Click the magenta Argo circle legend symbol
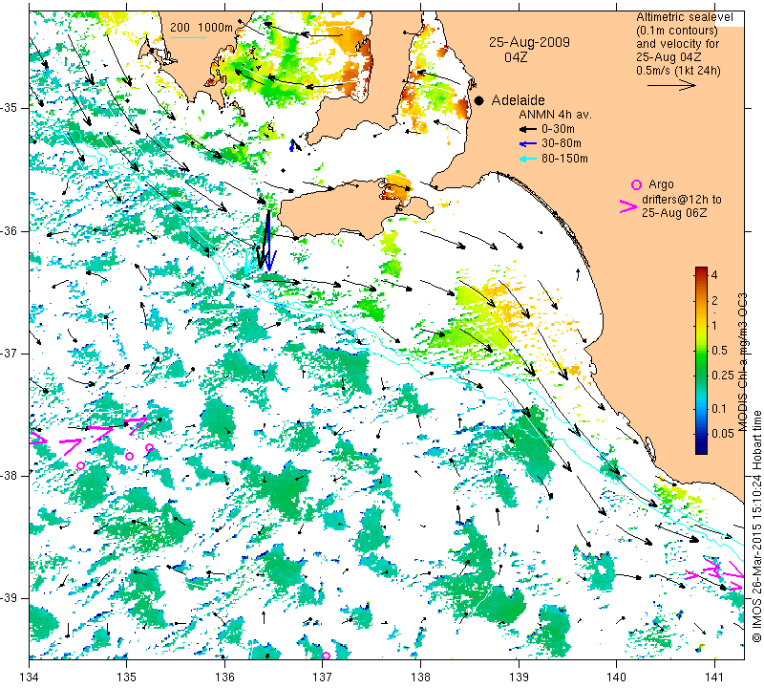The width and height of the screenshot is (764, 688). 636,184
